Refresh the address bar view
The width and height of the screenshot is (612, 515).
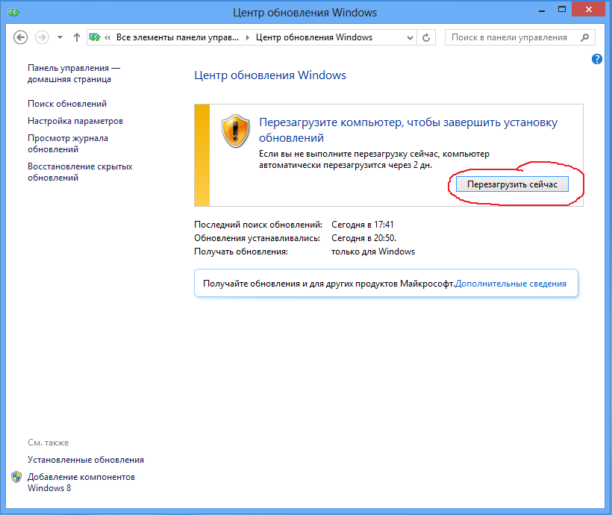[x=427, y=37]
